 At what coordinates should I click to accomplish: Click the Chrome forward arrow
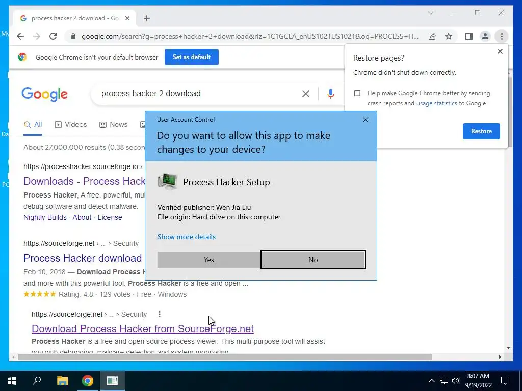point(37,36)
